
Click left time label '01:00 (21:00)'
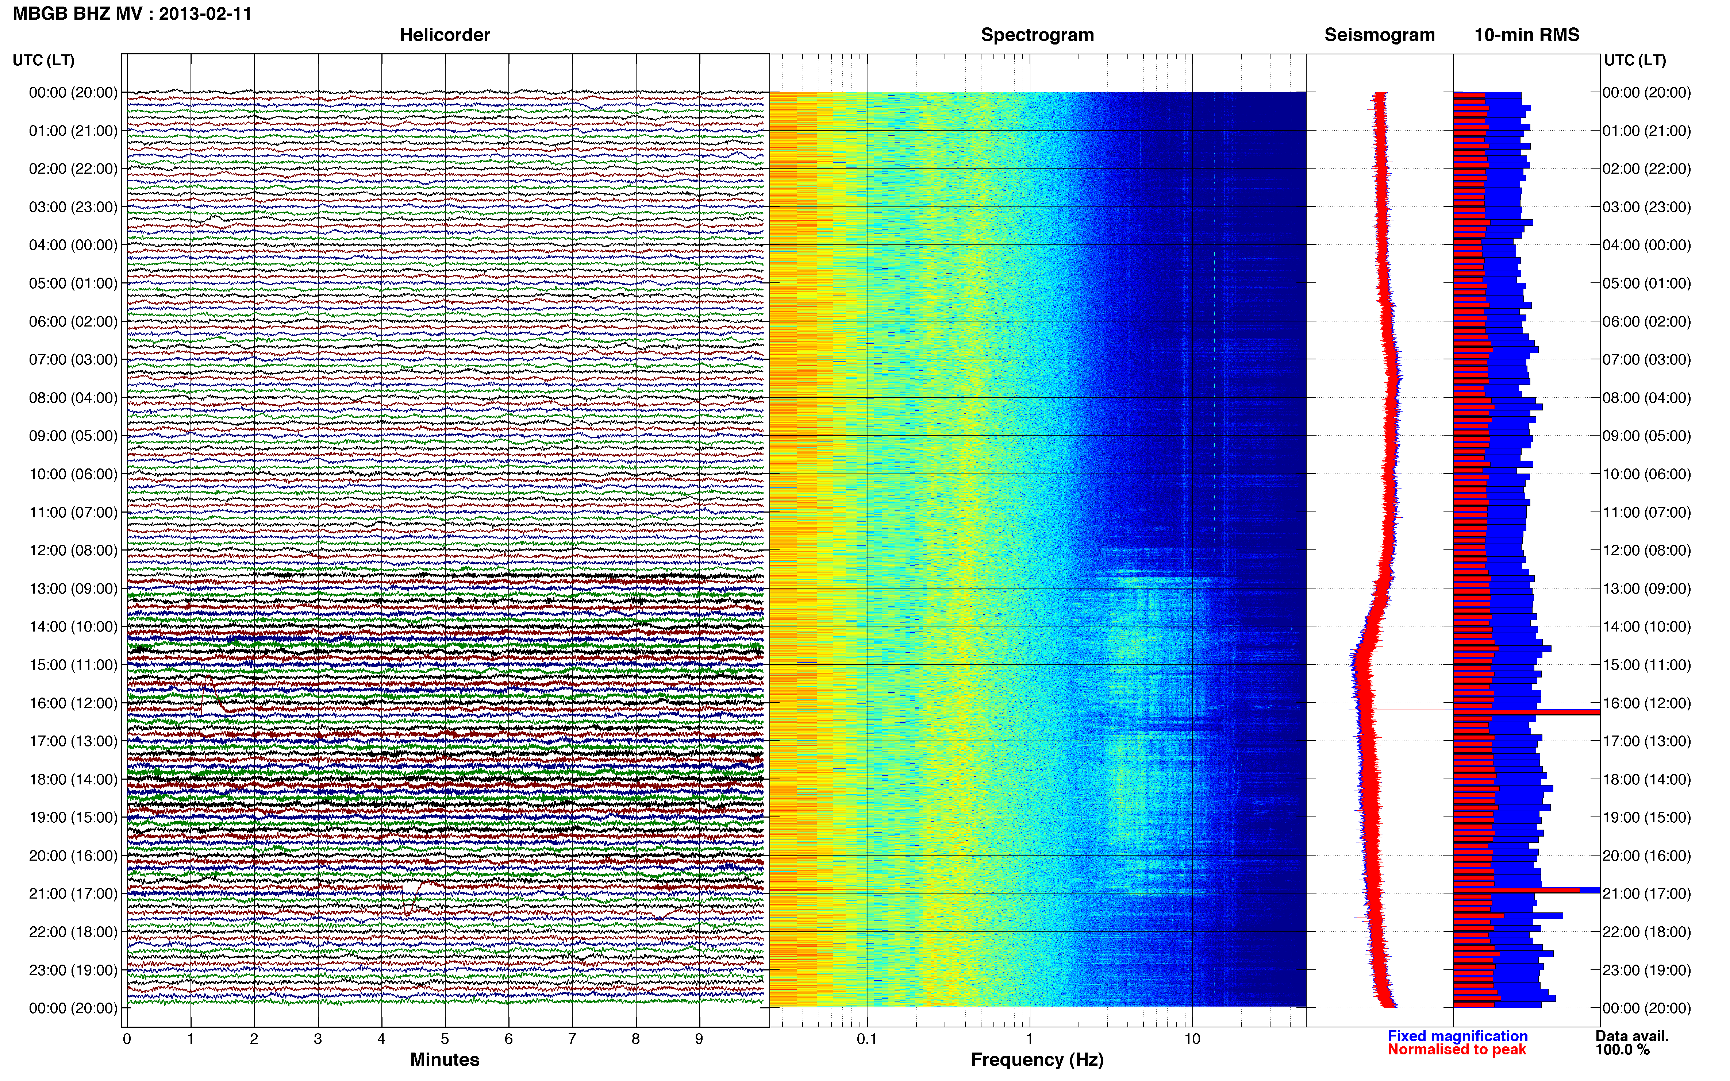pyautogui.click(x=73, y=131)
